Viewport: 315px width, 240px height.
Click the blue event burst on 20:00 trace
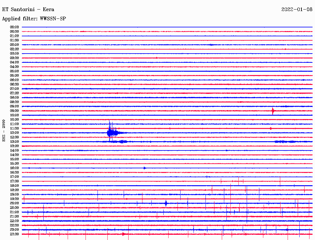[166, 203]
